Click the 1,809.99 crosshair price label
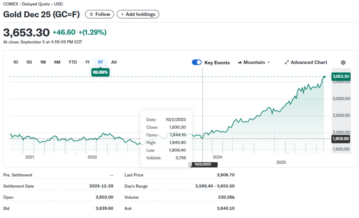The height and width of the screenshot is (218, 359). point(341,139)
